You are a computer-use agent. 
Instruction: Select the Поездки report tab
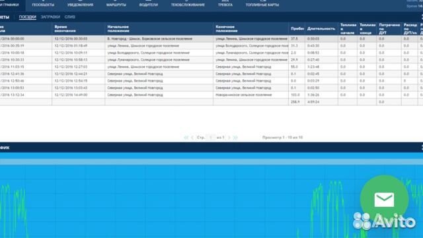[28, 17]
